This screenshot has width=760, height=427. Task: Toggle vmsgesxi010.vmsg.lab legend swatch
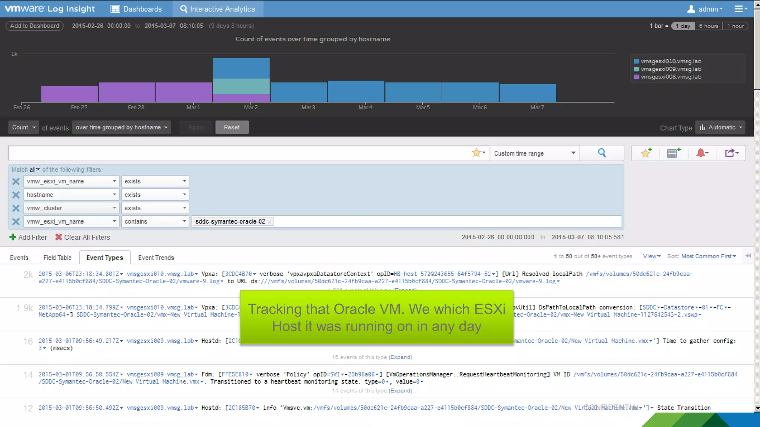[x=636, y=61]
